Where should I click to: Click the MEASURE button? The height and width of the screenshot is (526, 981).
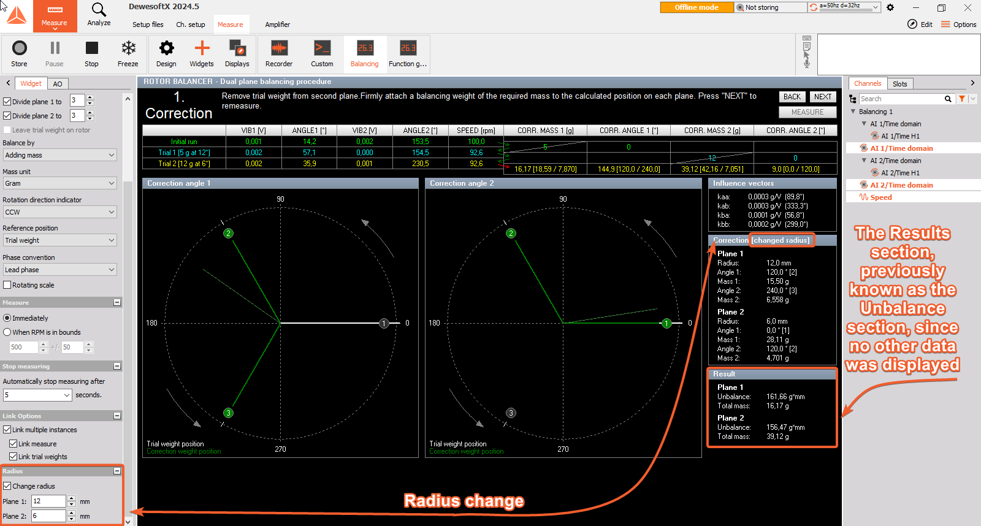click(x=807, y=112)
